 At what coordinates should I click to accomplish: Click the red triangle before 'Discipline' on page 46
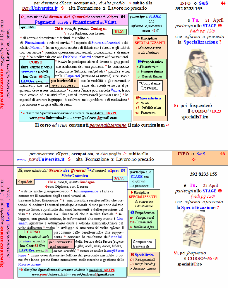coord(132,192)
